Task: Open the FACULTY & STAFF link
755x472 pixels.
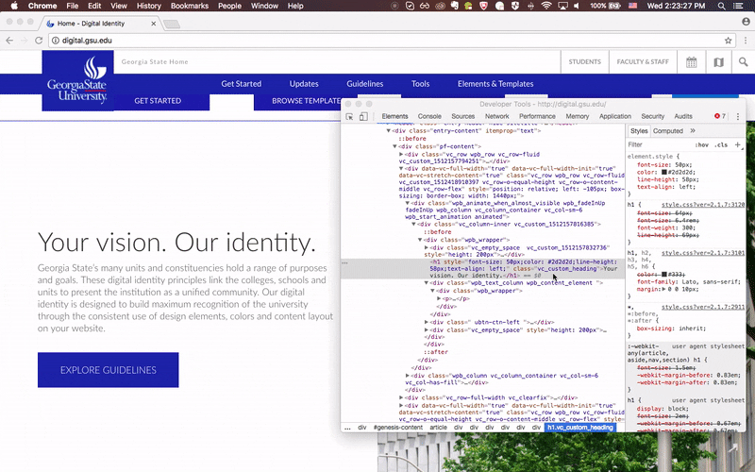Action: pyautogui.click(x=643, y=62)
